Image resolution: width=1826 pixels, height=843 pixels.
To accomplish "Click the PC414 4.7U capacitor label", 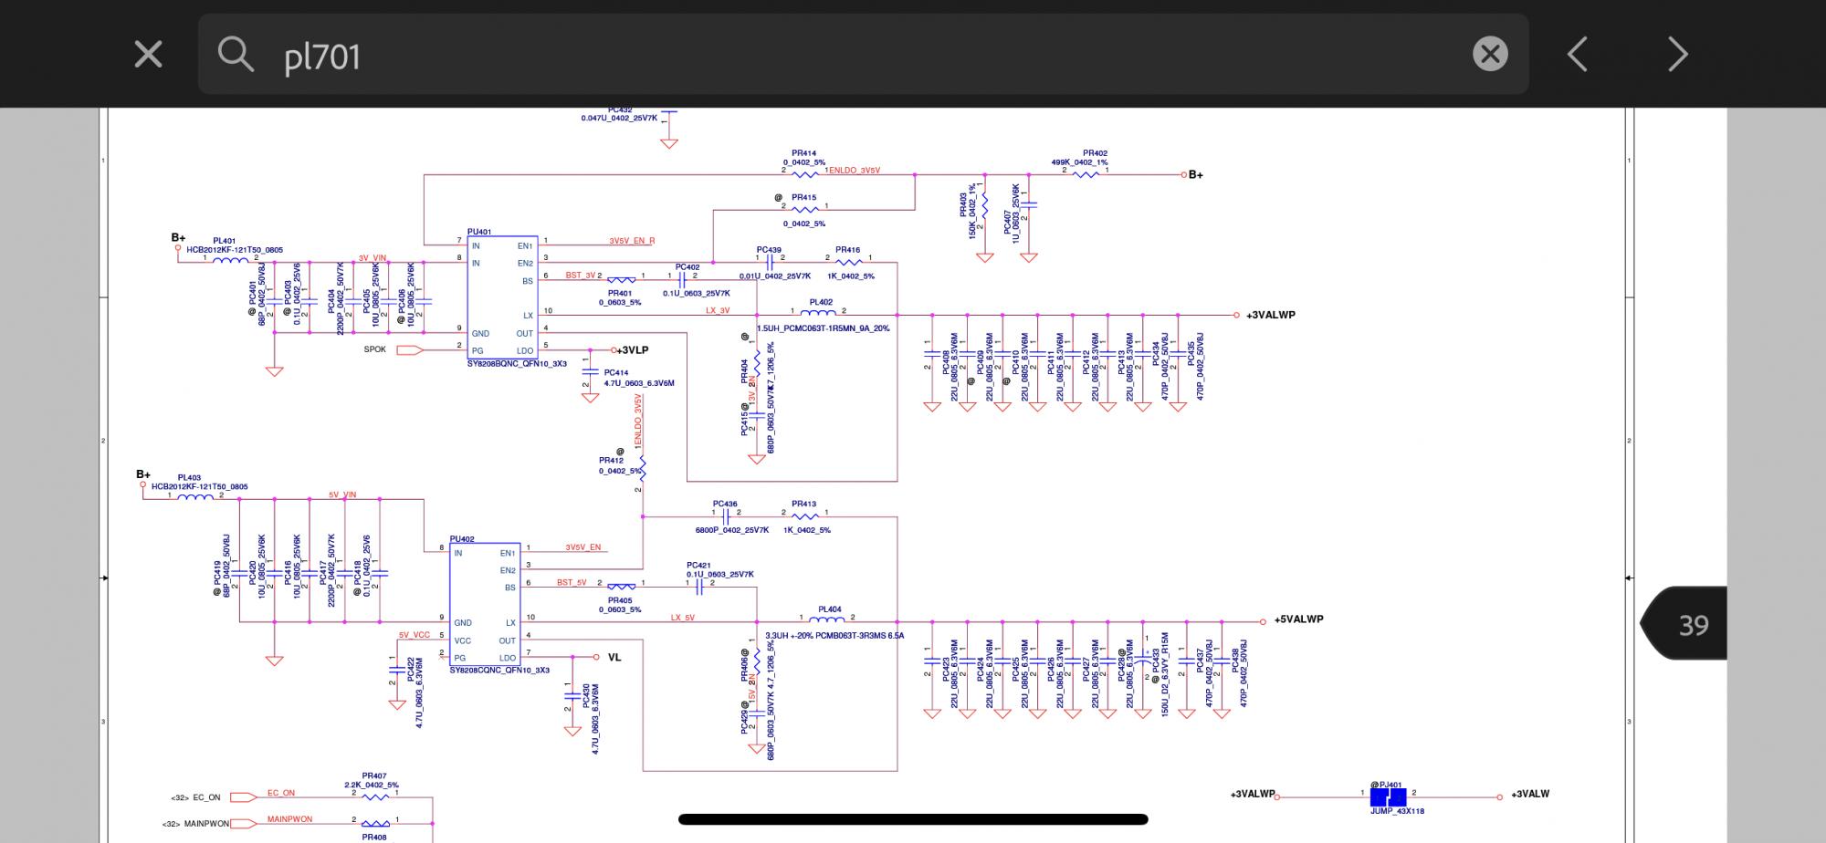I will click(639, 378).
